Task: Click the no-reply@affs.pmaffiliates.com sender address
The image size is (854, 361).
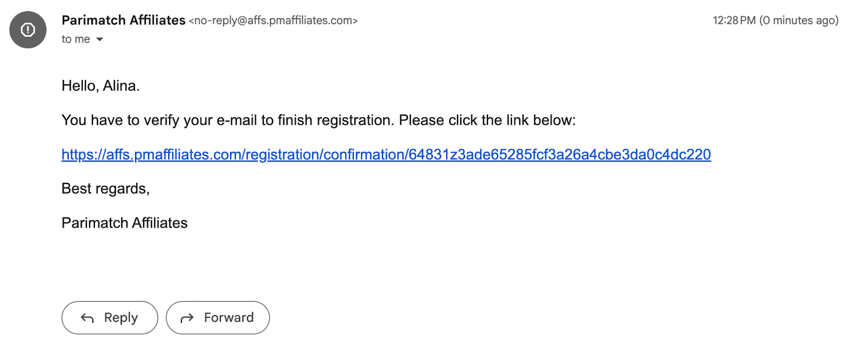Action: (x=273, y=21)
